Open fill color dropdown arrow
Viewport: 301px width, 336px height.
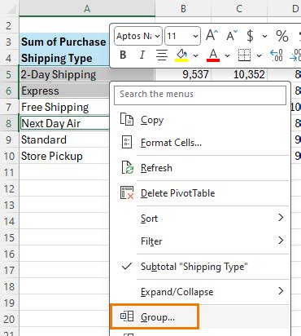click(x=195, y=55)
